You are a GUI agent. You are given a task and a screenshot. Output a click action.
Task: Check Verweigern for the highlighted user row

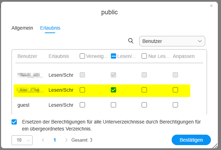[x=82, y=90]
